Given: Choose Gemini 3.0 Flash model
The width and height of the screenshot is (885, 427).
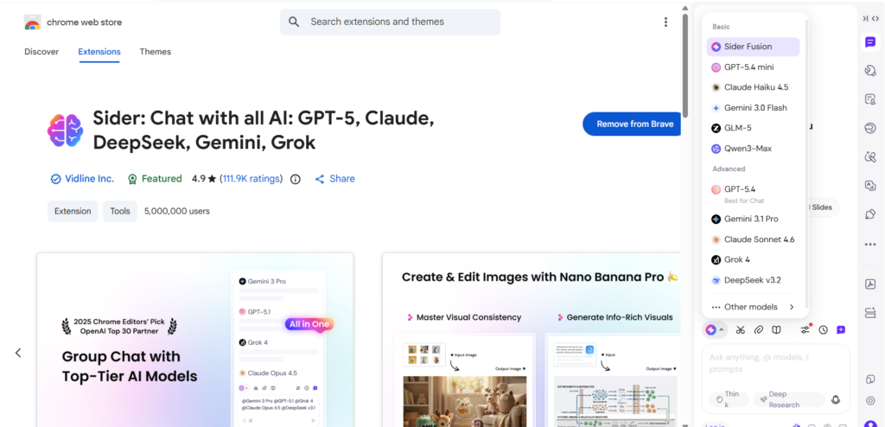Looking at the screenshot, I should pyautogui.click(x=754, y=108).
